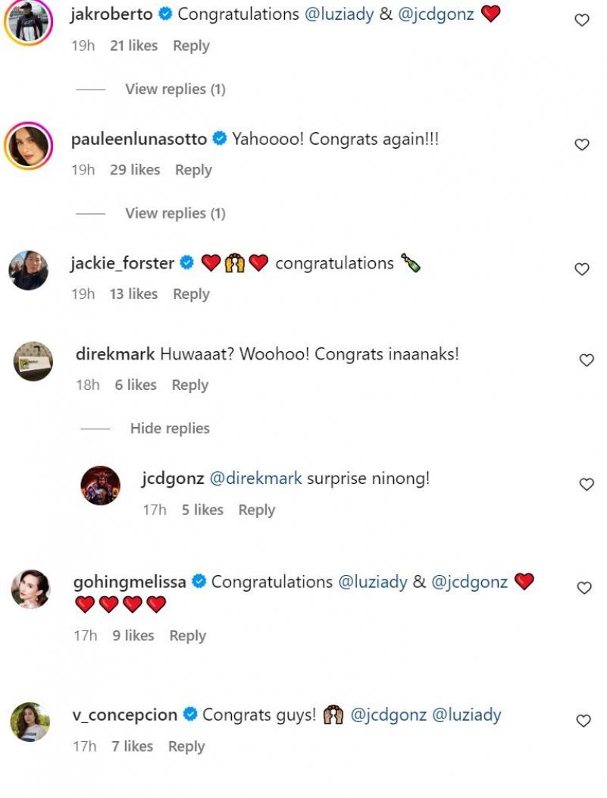Image resolution: width=607 pixels, height=798 pixels.
Task: View replies under pauleenlunasotto's comment
Action: 175,214
